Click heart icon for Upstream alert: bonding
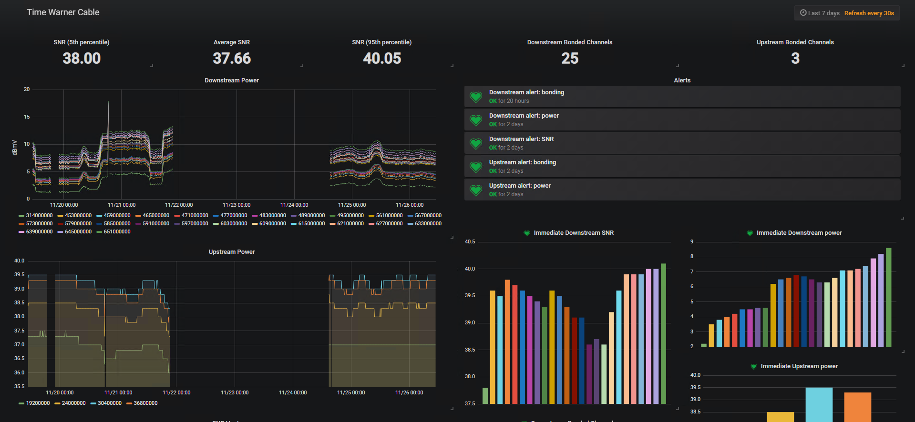 click(x=476, y=167)
